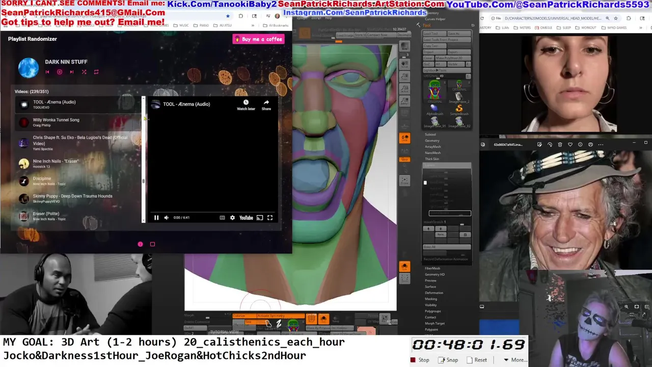Viewport: 652px width, 367px height.
Task: Expand the Deformation sub-palette
Action: 434,293
